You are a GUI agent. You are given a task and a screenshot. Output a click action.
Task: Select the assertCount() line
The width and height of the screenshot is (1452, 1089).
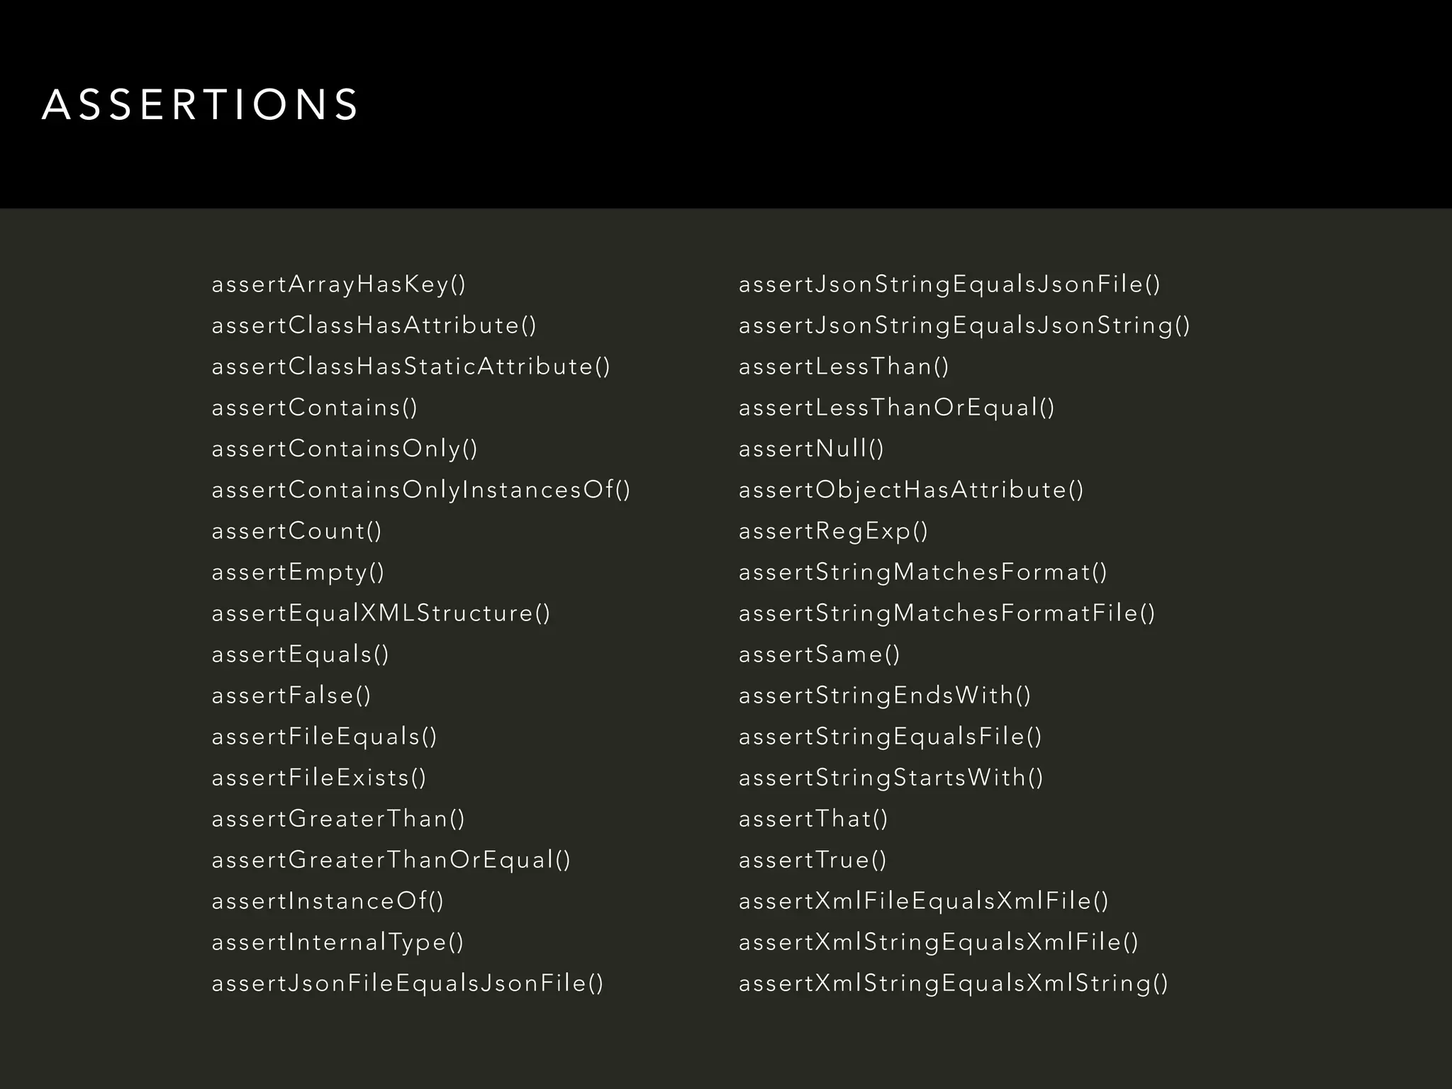click(296, 531)
